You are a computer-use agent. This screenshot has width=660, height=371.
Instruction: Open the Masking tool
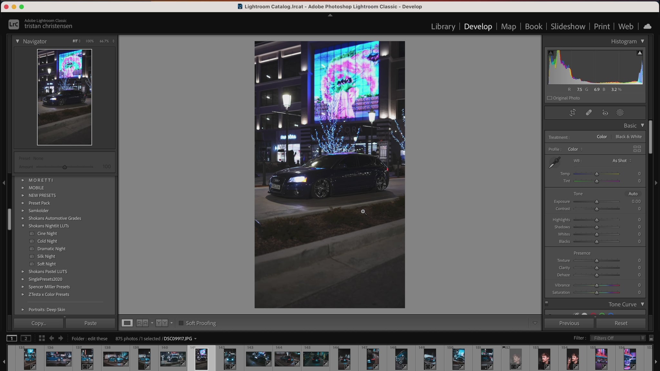coord(620,113)
